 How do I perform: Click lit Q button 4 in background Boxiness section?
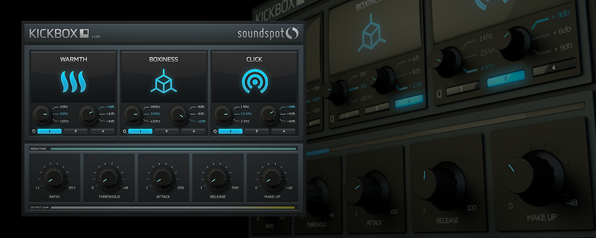click(x=409, y=102)
